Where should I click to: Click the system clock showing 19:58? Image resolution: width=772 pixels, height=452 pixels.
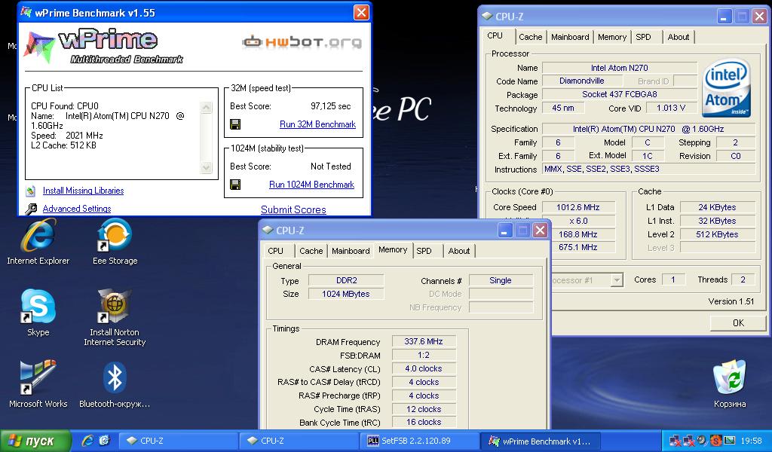tap(752, 441)
